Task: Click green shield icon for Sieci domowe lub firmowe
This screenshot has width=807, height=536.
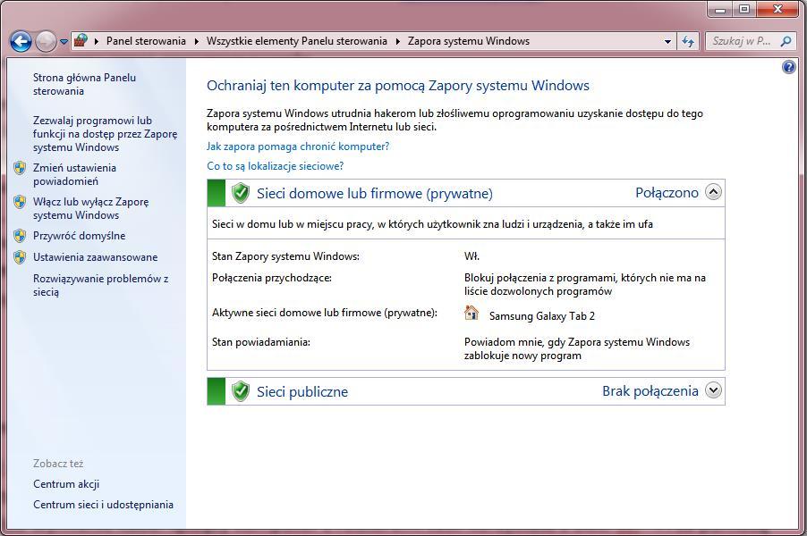Action: pos(241,193)
